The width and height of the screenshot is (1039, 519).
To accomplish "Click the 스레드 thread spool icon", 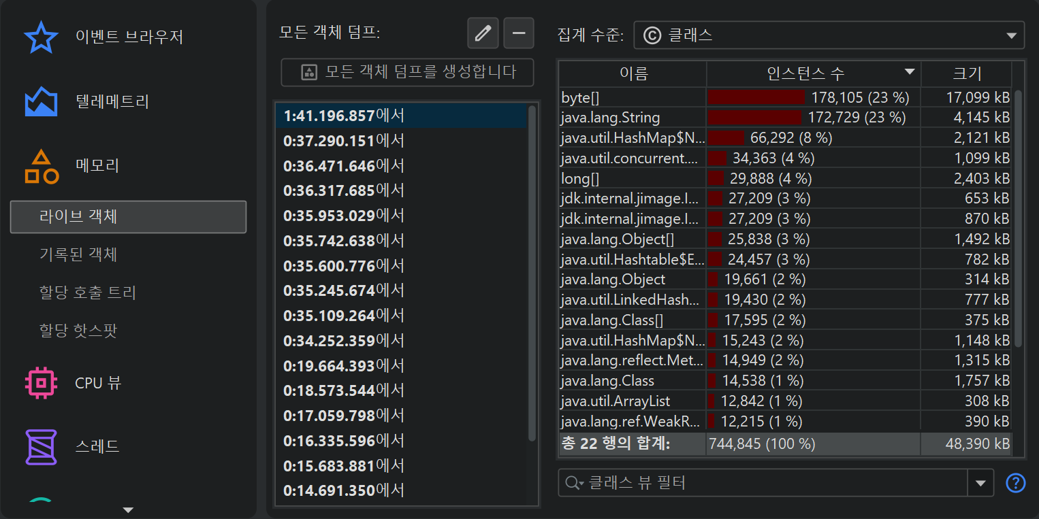I will click(x=41, y=447).
